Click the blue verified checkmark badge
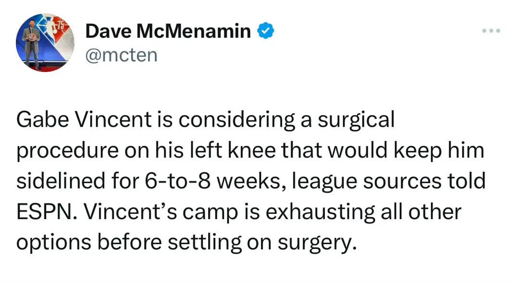 tap(266, 32)
